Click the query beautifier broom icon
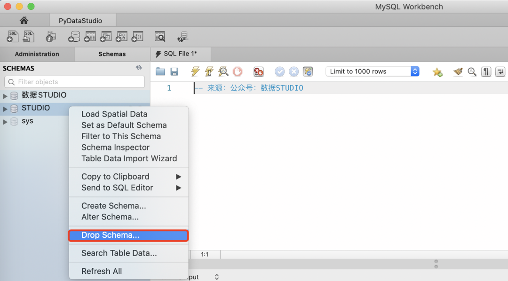The image size is (508, 281). pyautogui.click(x=457, y=71)
